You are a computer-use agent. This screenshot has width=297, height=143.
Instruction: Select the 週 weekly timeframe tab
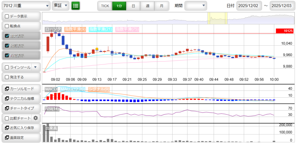click(x=147, y=6)
